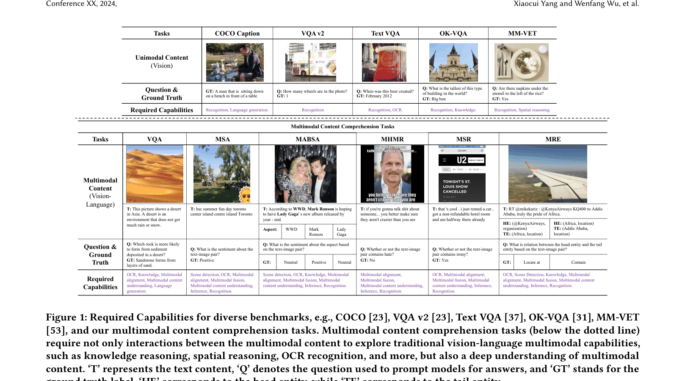Select the "Contain" relation cell
This screenshot has width=685, height=381.
coord(578,262)
